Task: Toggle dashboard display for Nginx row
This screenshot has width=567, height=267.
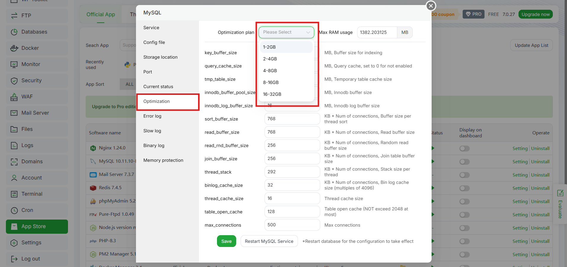Action: point(464,149)
